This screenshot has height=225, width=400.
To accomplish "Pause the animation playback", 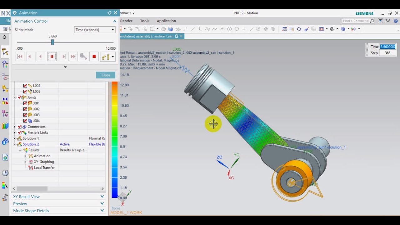I will pos(52,57).
